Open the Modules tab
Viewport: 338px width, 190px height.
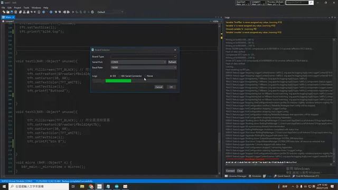point(255,176)
